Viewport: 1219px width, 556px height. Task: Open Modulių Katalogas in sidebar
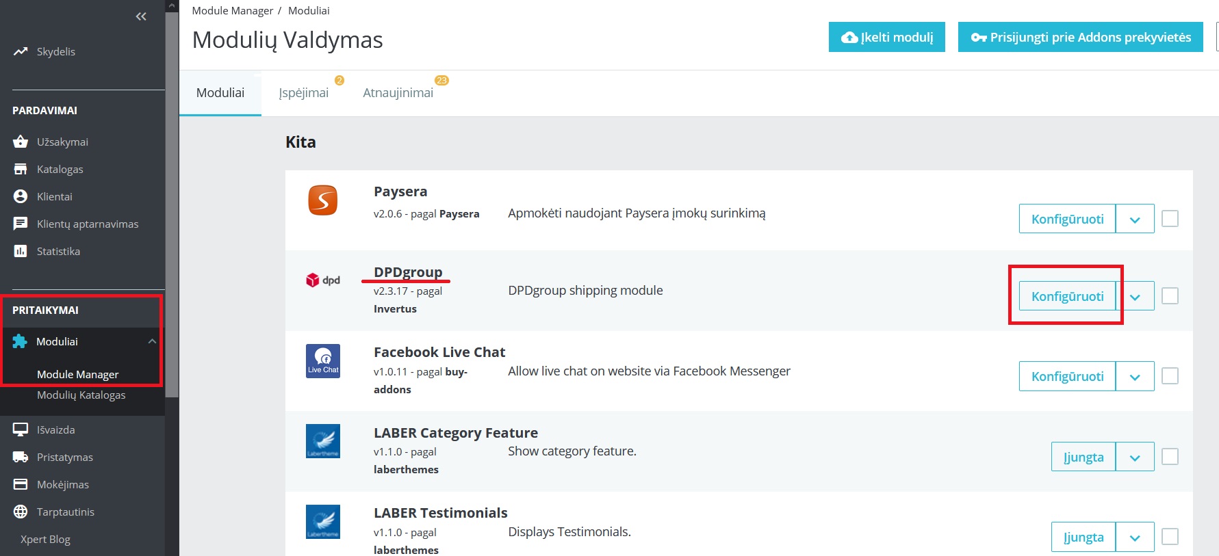[x=81, y=395]
